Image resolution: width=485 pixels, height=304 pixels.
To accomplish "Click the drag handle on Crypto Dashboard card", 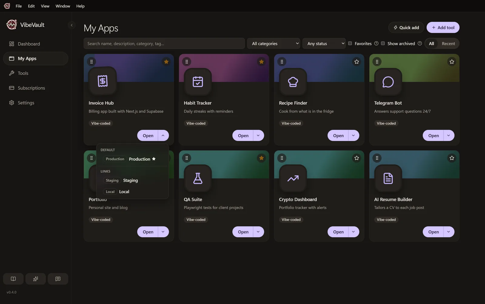I will click(x=282, y=158).
